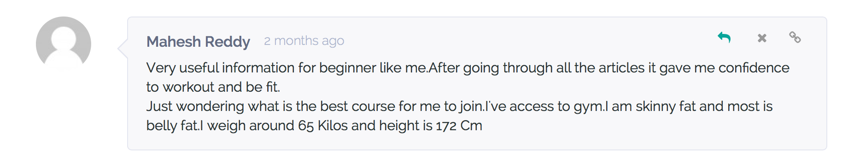Viewport: 854px width, 166px height.
Task: Click the "2 months ago" timestamp
Action: (304, 41)
